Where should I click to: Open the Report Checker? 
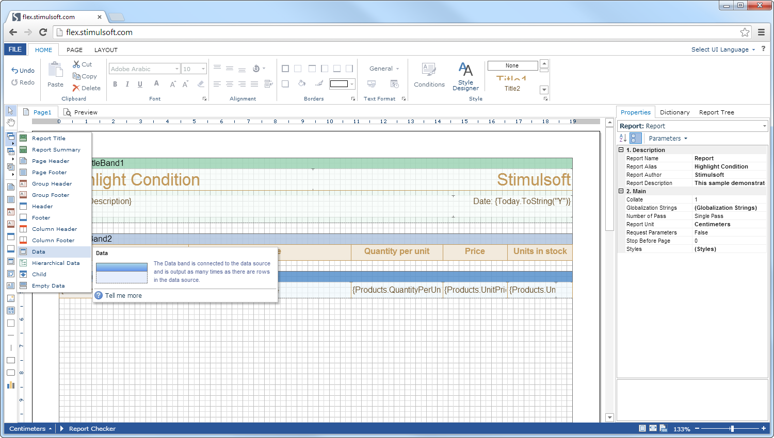[x=92, y=429]
